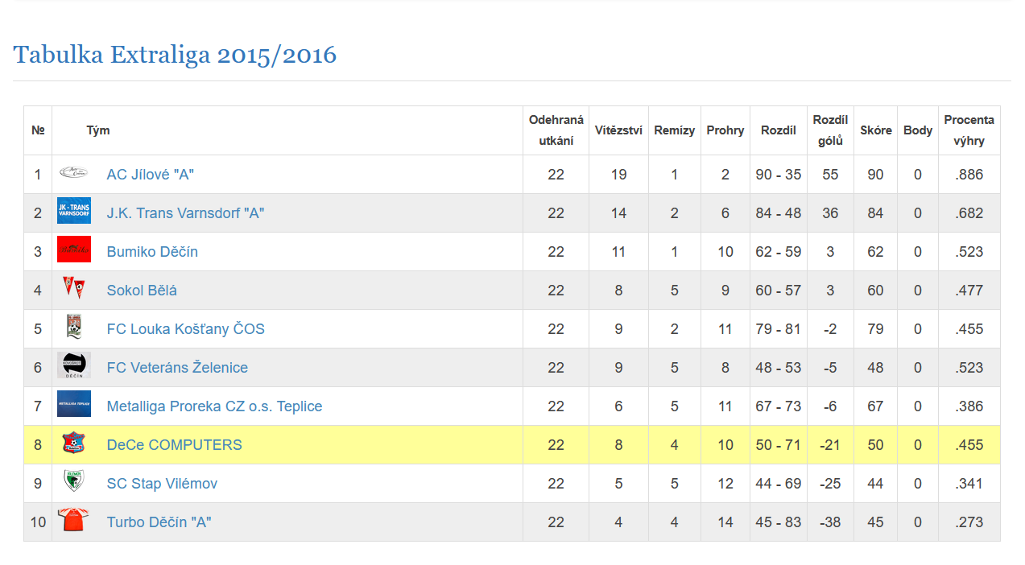The image size is (1025, 565).
Task: Click the Procenta výhry column header
Action: pos(969,130)
